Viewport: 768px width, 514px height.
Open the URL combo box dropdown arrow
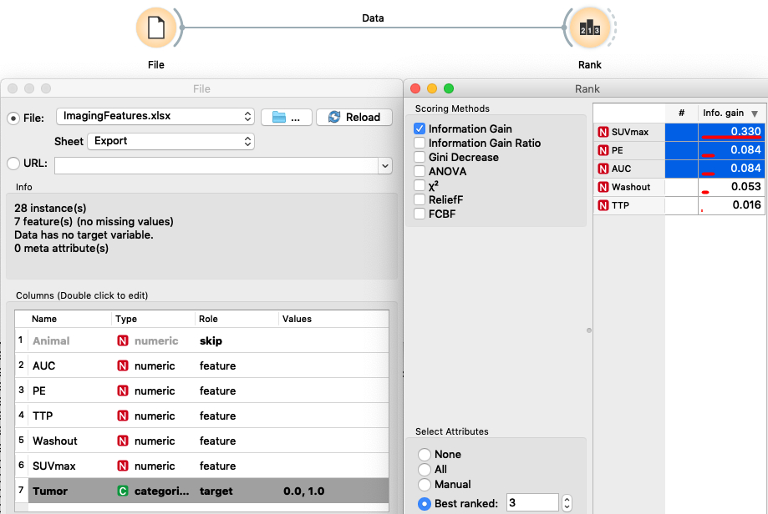tap(384, 166)
